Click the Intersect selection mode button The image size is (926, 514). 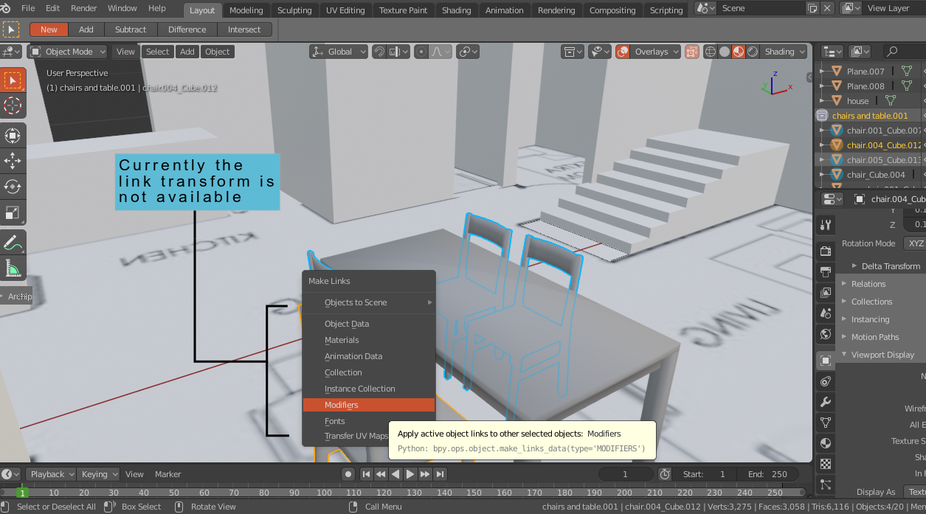click(x=244, y=29)
